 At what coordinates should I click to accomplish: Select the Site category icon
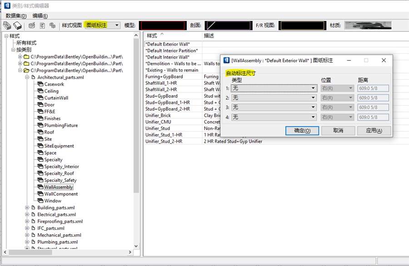[x=40, y=139]
